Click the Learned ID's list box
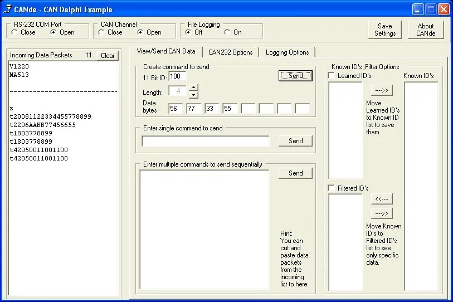 pyautogui.click(x=345, y=130)
